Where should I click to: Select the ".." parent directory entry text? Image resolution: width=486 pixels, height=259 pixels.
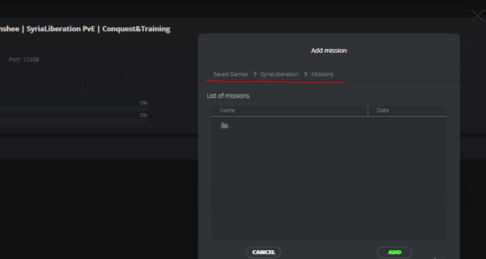point(230,127)
